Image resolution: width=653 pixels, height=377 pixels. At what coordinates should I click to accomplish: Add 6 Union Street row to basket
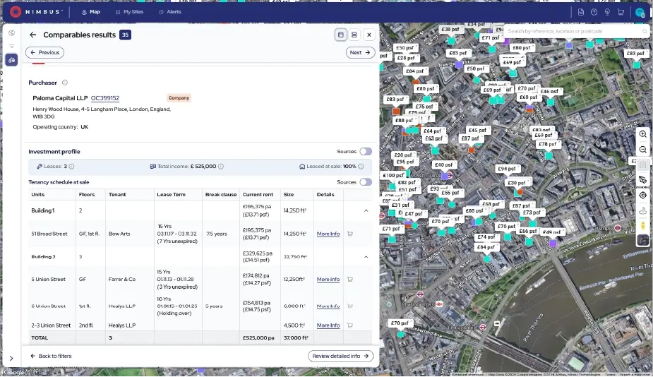350,306
